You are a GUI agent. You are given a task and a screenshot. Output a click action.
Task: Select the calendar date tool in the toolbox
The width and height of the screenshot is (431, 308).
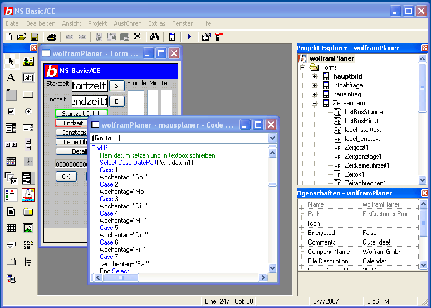pyautogui.click(x=11, y=162)
